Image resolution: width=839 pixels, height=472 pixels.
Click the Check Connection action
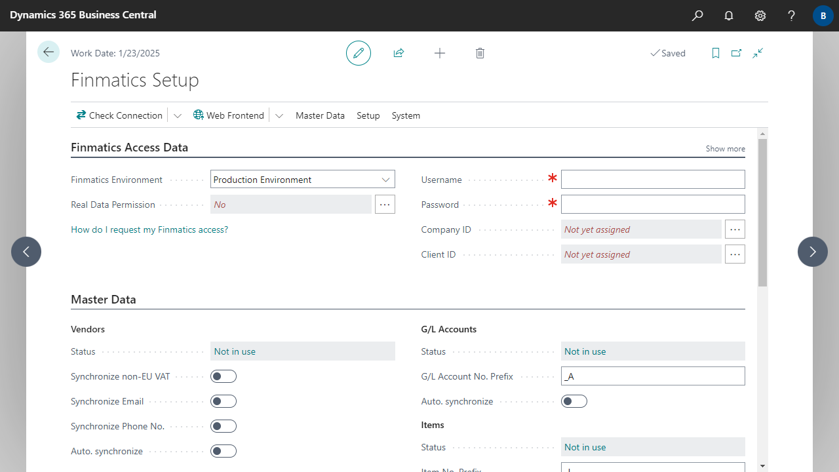[119, 115]
